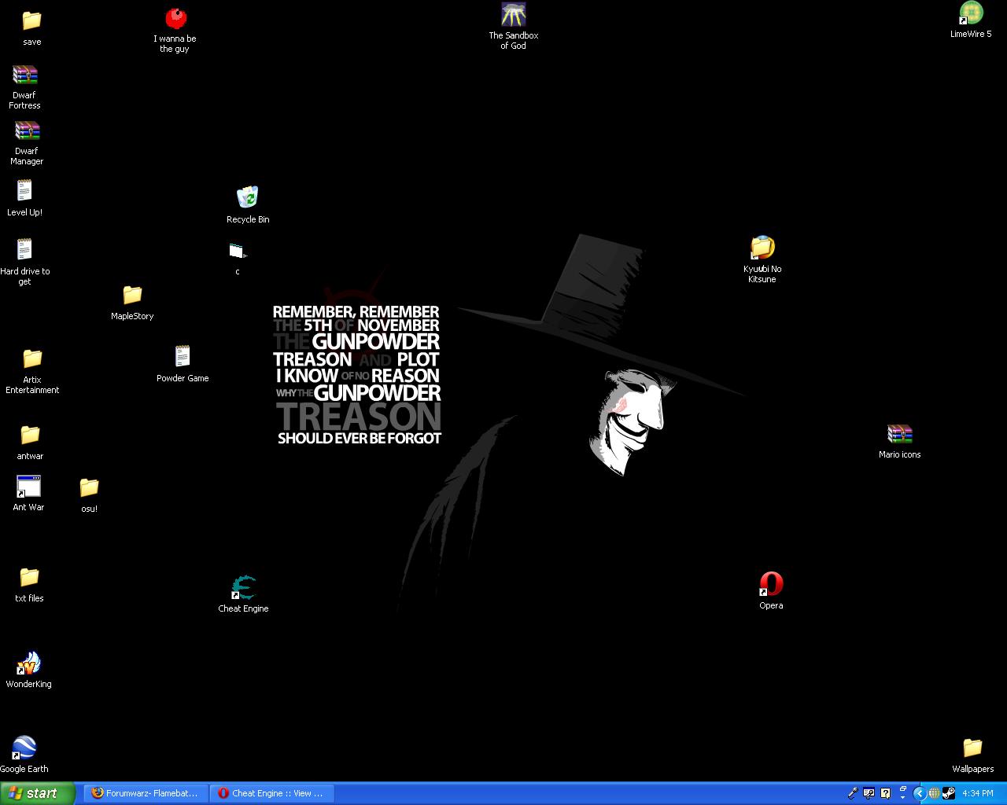Open the osu! folder
Viewport: 1007px width, 805px height.
click(x=89, y=487)
